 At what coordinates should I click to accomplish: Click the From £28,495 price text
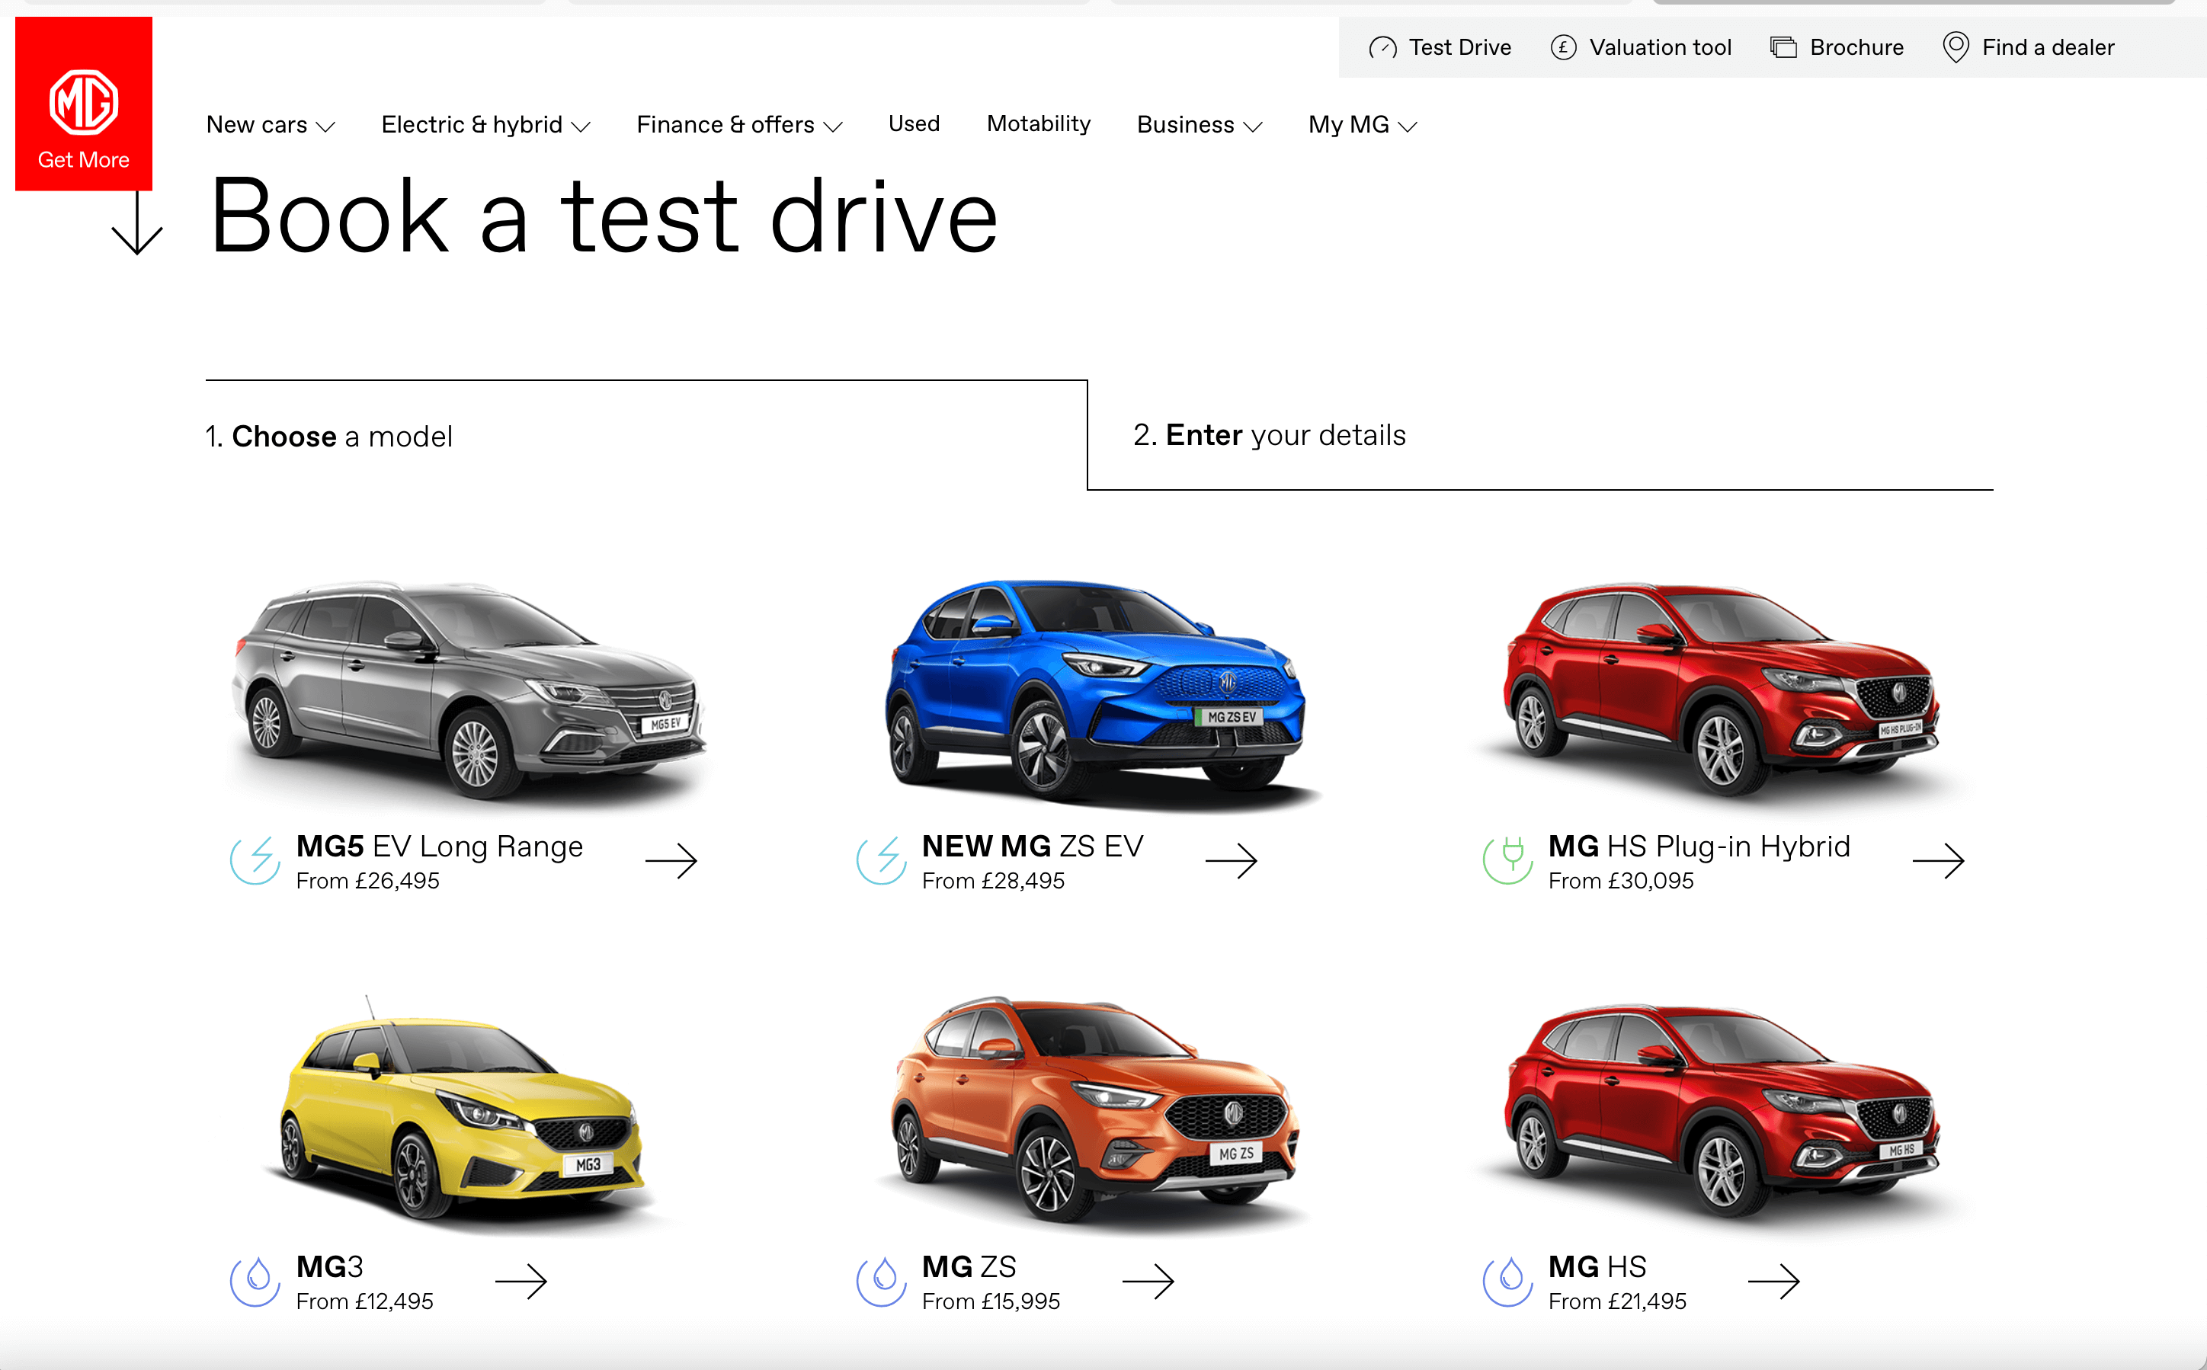(993, 881)
